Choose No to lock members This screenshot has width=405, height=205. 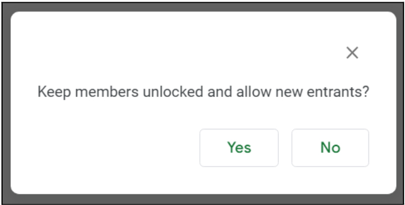[x=330, y=148]
